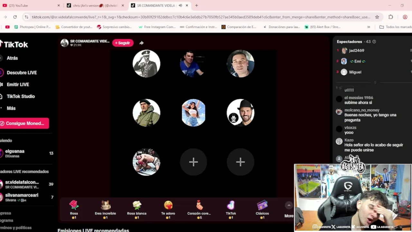The width and height of the screenshot is (412, 232).
Task: Switch to chris (Ari's version) tab
Action: (95, 5)
